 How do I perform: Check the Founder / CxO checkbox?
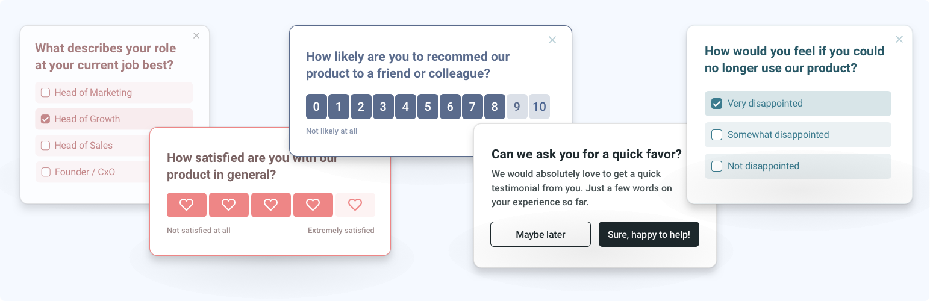46,172
